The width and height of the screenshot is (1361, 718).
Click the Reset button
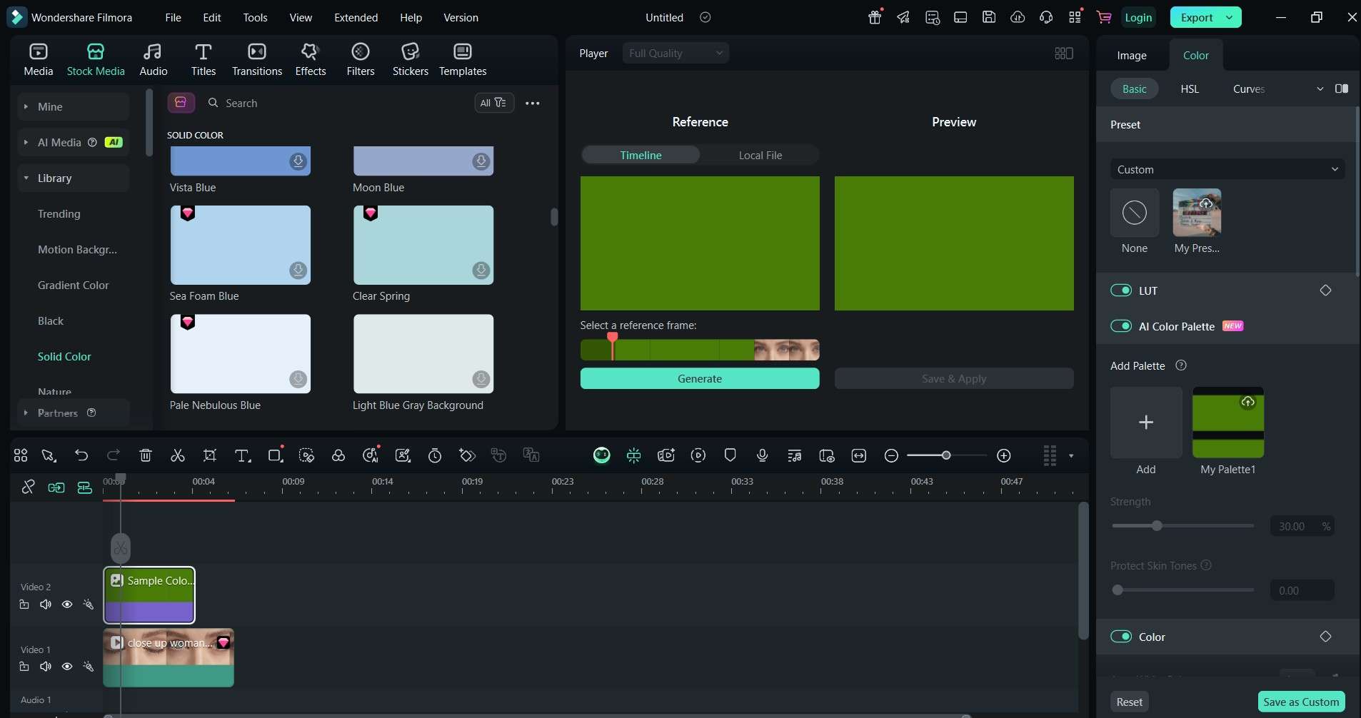pos(1130,702)
